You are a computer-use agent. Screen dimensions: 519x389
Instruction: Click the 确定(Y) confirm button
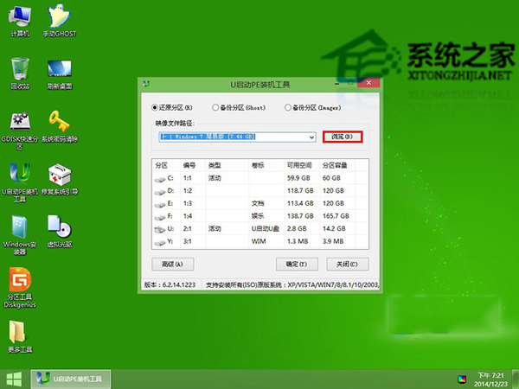pos(297,264)
